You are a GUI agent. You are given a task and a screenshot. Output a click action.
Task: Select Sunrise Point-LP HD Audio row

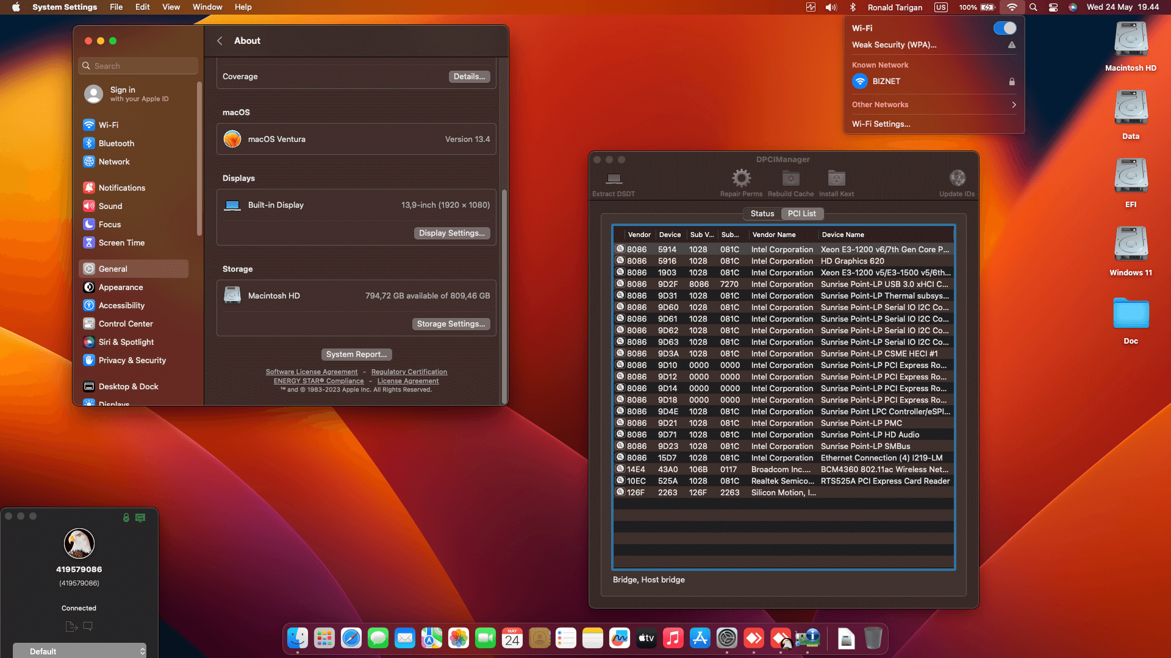tap(784, 435)
